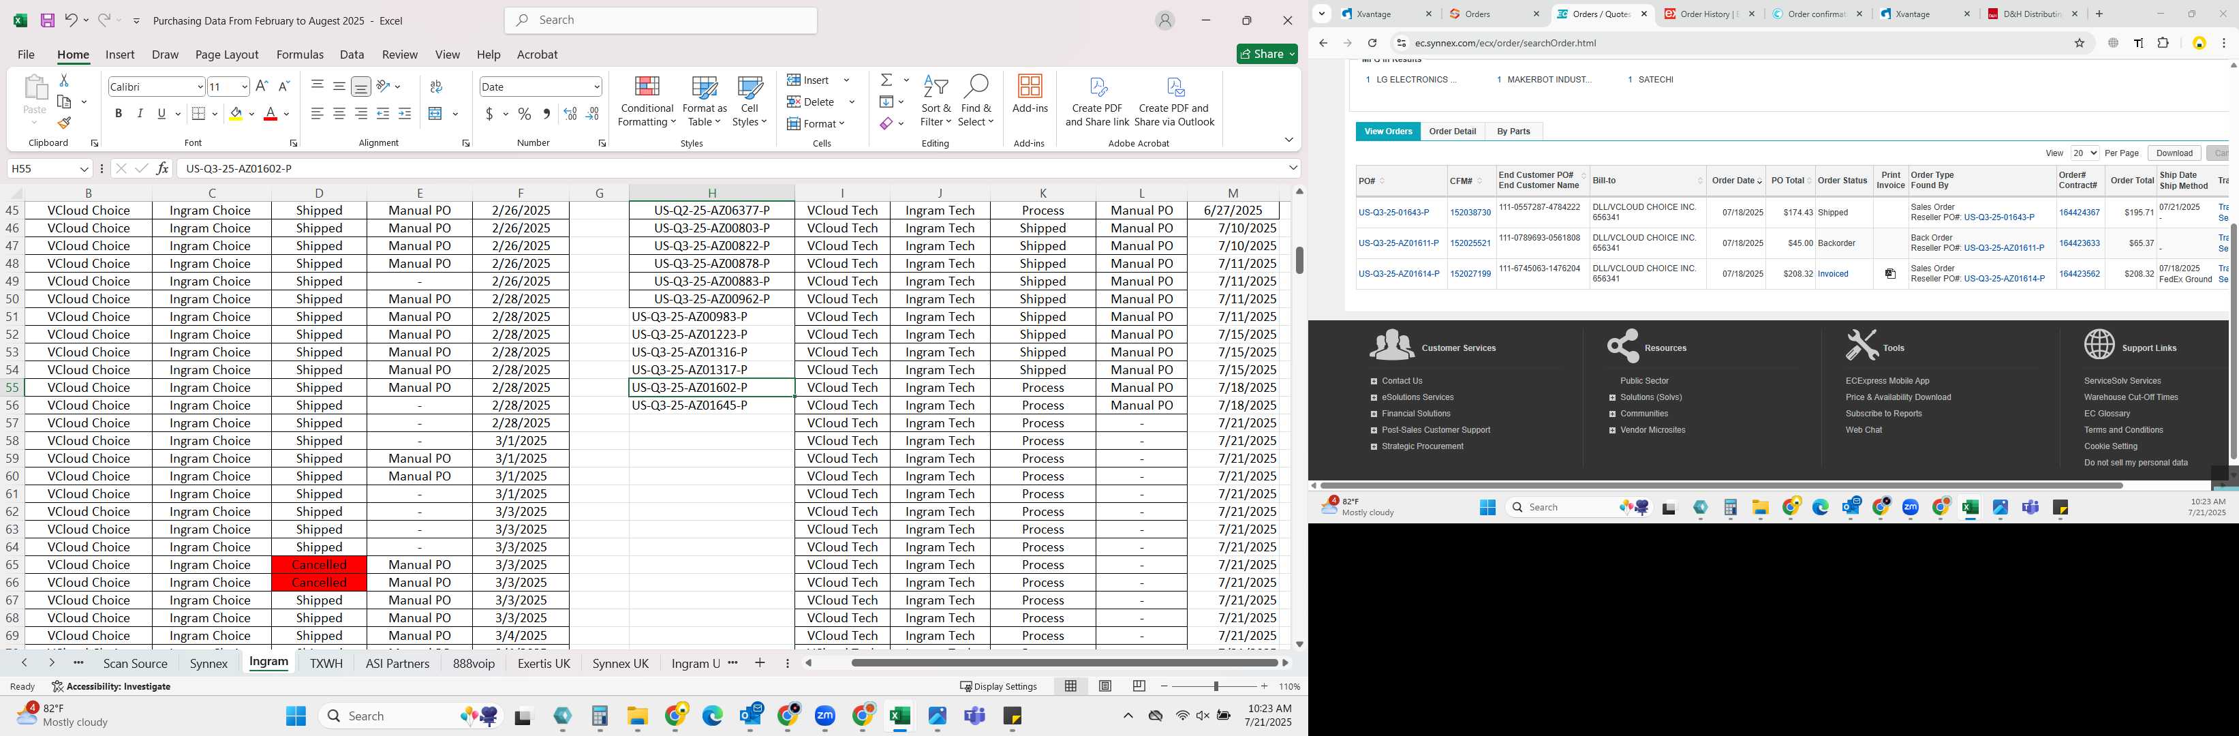Screen dimensions: 2239x736
Task: Switch to Page Layout view in status bar
Action: (1105, 686)
